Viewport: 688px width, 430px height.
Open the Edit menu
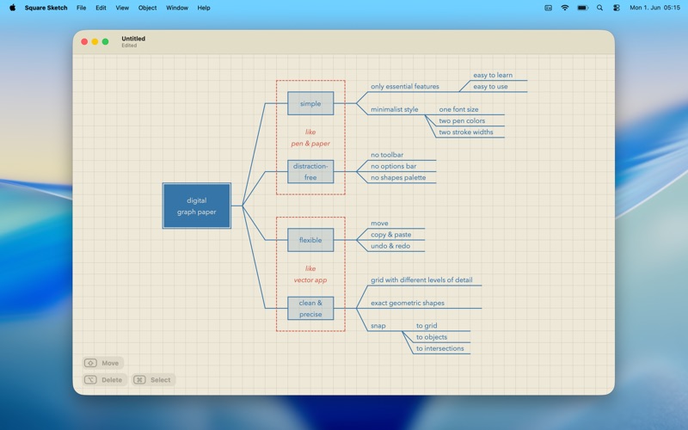101,8
